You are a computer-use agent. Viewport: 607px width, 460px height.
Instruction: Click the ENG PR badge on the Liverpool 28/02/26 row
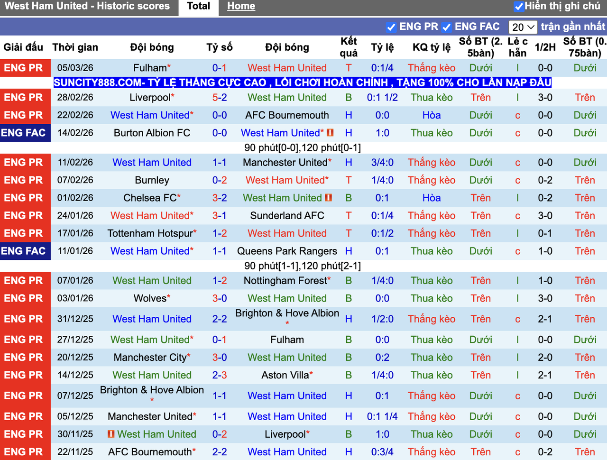pos(25,97)
